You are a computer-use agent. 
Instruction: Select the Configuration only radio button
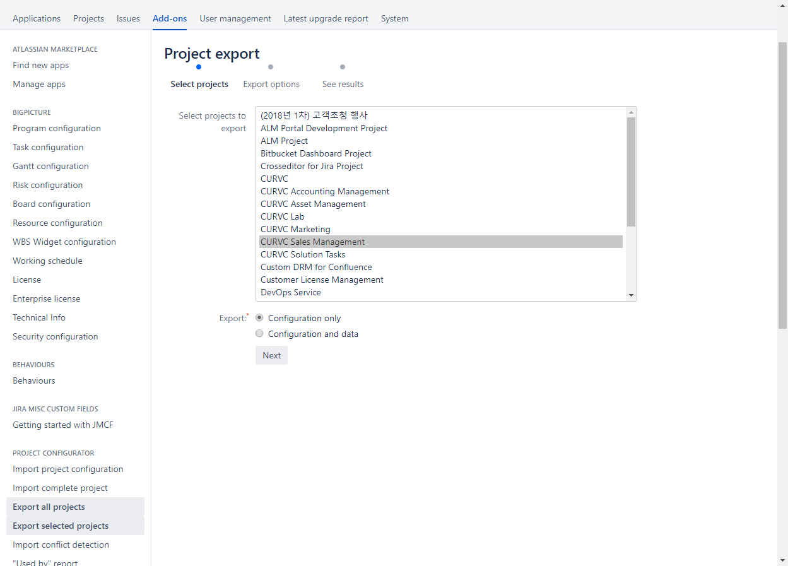click(259, 318)
